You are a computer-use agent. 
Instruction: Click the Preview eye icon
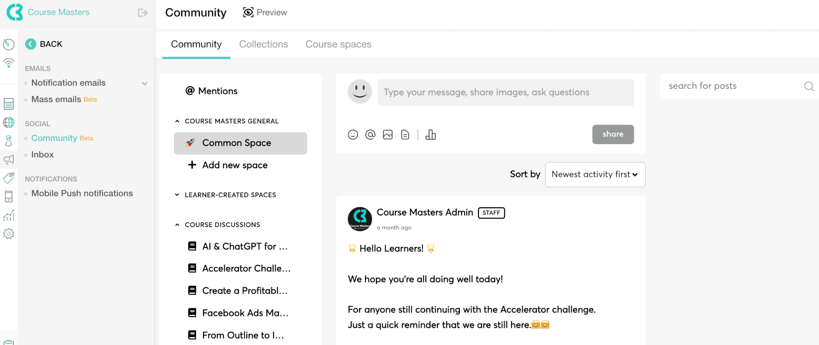pyautogui.click(x=248, y=12)
